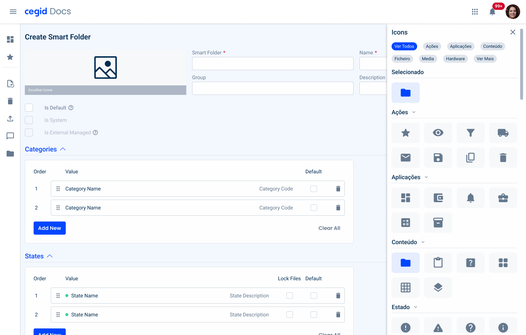
Task: Focus the Smart Folder input field
Action: pyautogui.click(x=273, y=63)
